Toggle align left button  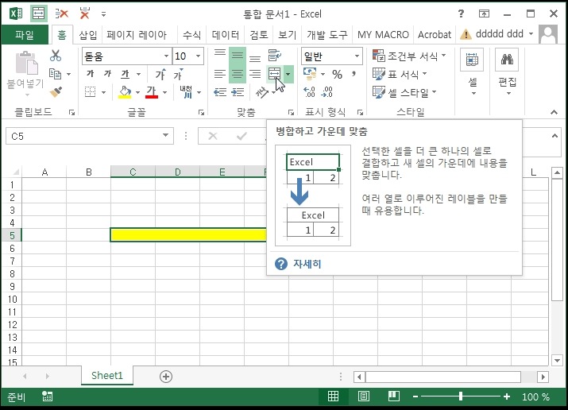pyautogui.click(x=220, y=74)
